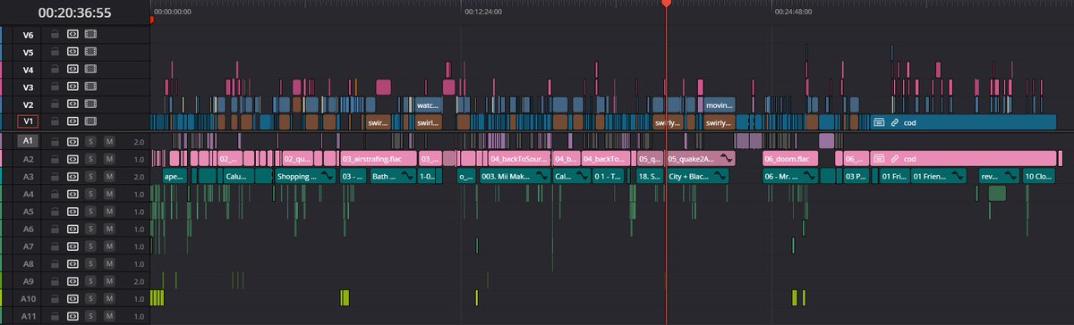Screen dimensions: 1074x325
Task: Select the 05_quake2A clip on A2
Action: click(700, 159)
